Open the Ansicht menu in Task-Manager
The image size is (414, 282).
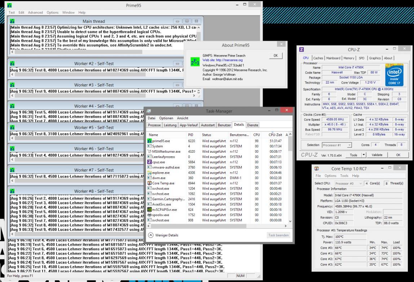183,118
